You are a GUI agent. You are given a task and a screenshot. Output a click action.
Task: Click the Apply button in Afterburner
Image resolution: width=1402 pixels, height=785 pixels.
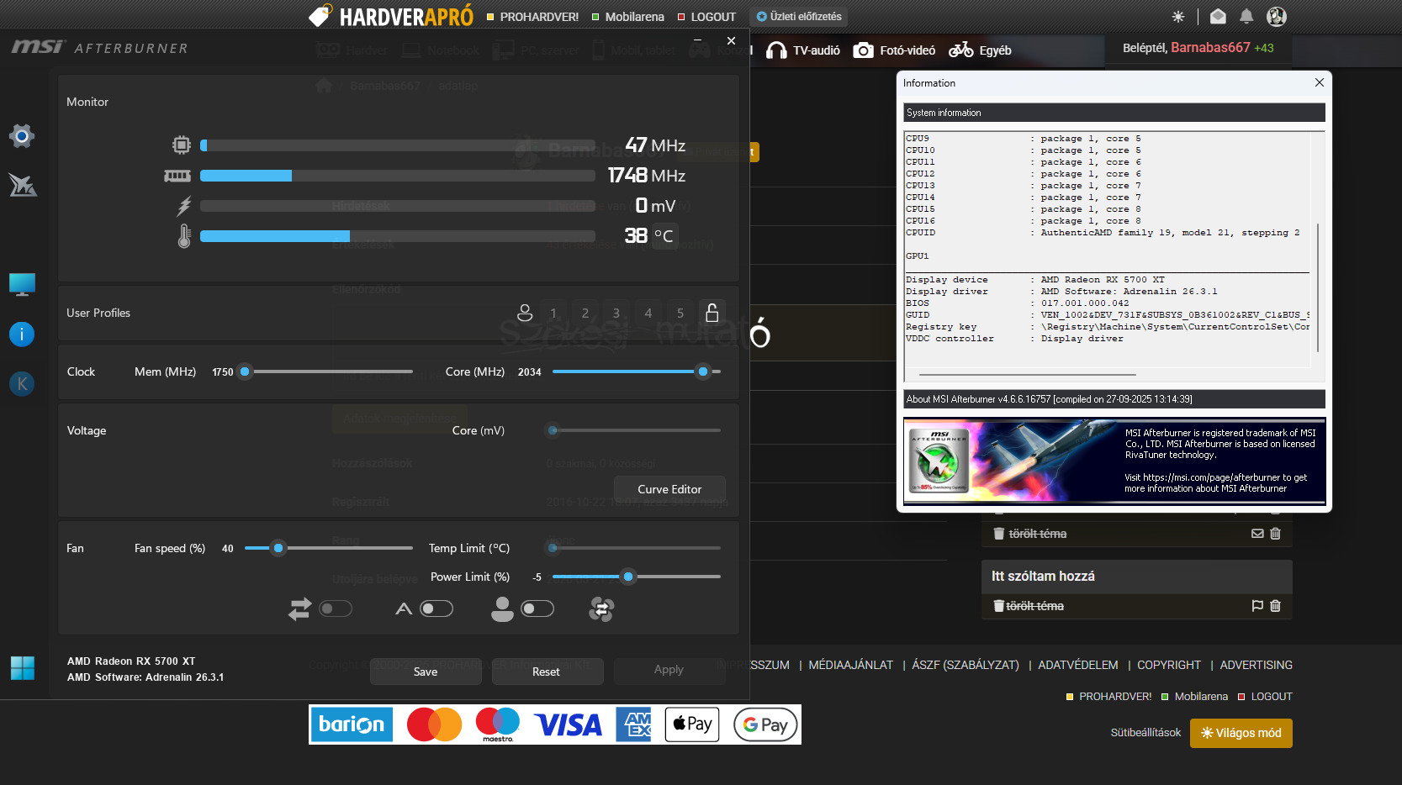[x=669, y=670]
